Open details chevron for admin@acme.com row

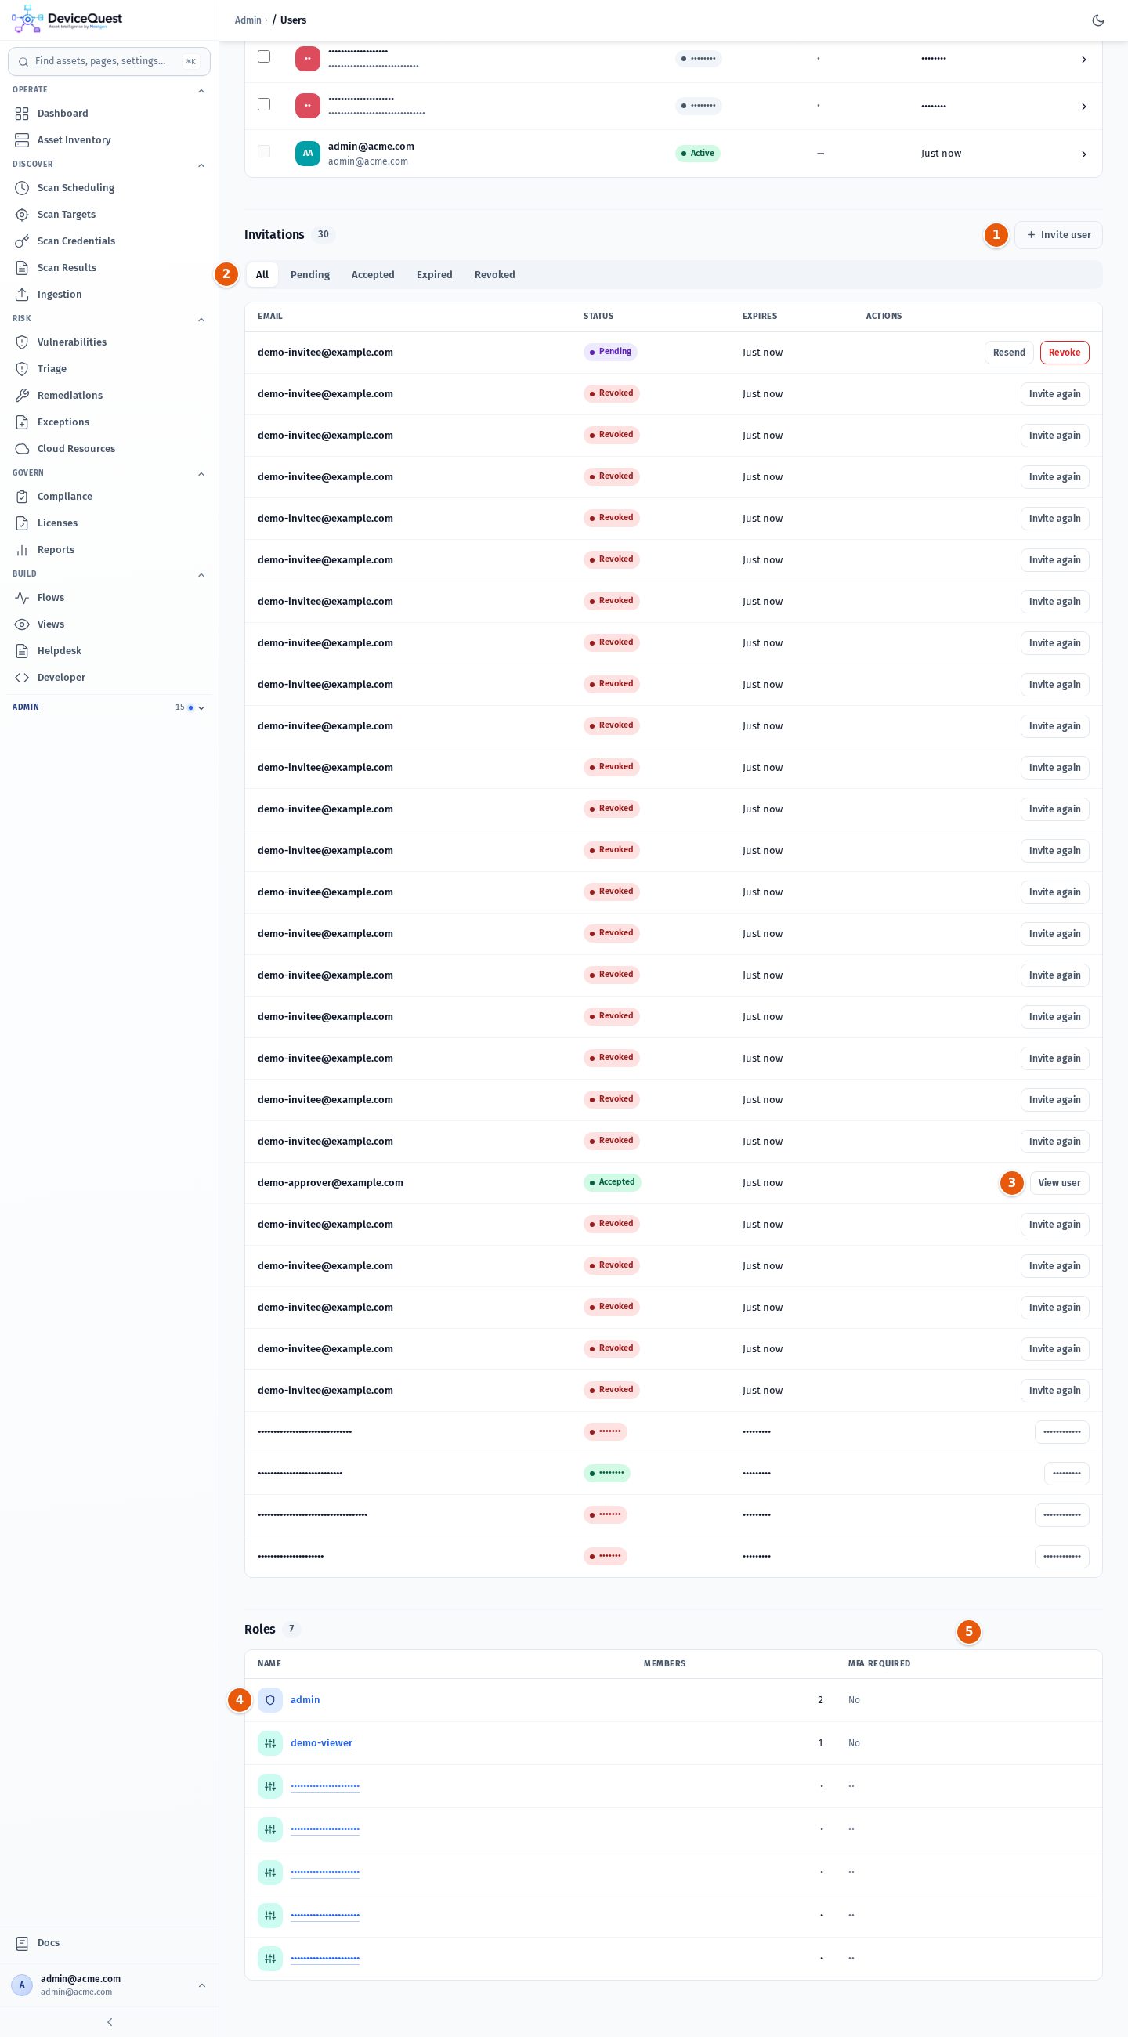pos(1083,154)
